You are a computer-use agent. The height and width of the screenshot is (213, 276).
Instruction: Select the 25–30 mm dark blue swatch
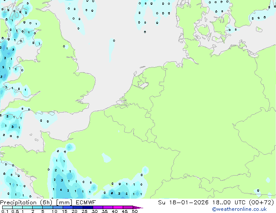tap(88, 207)
